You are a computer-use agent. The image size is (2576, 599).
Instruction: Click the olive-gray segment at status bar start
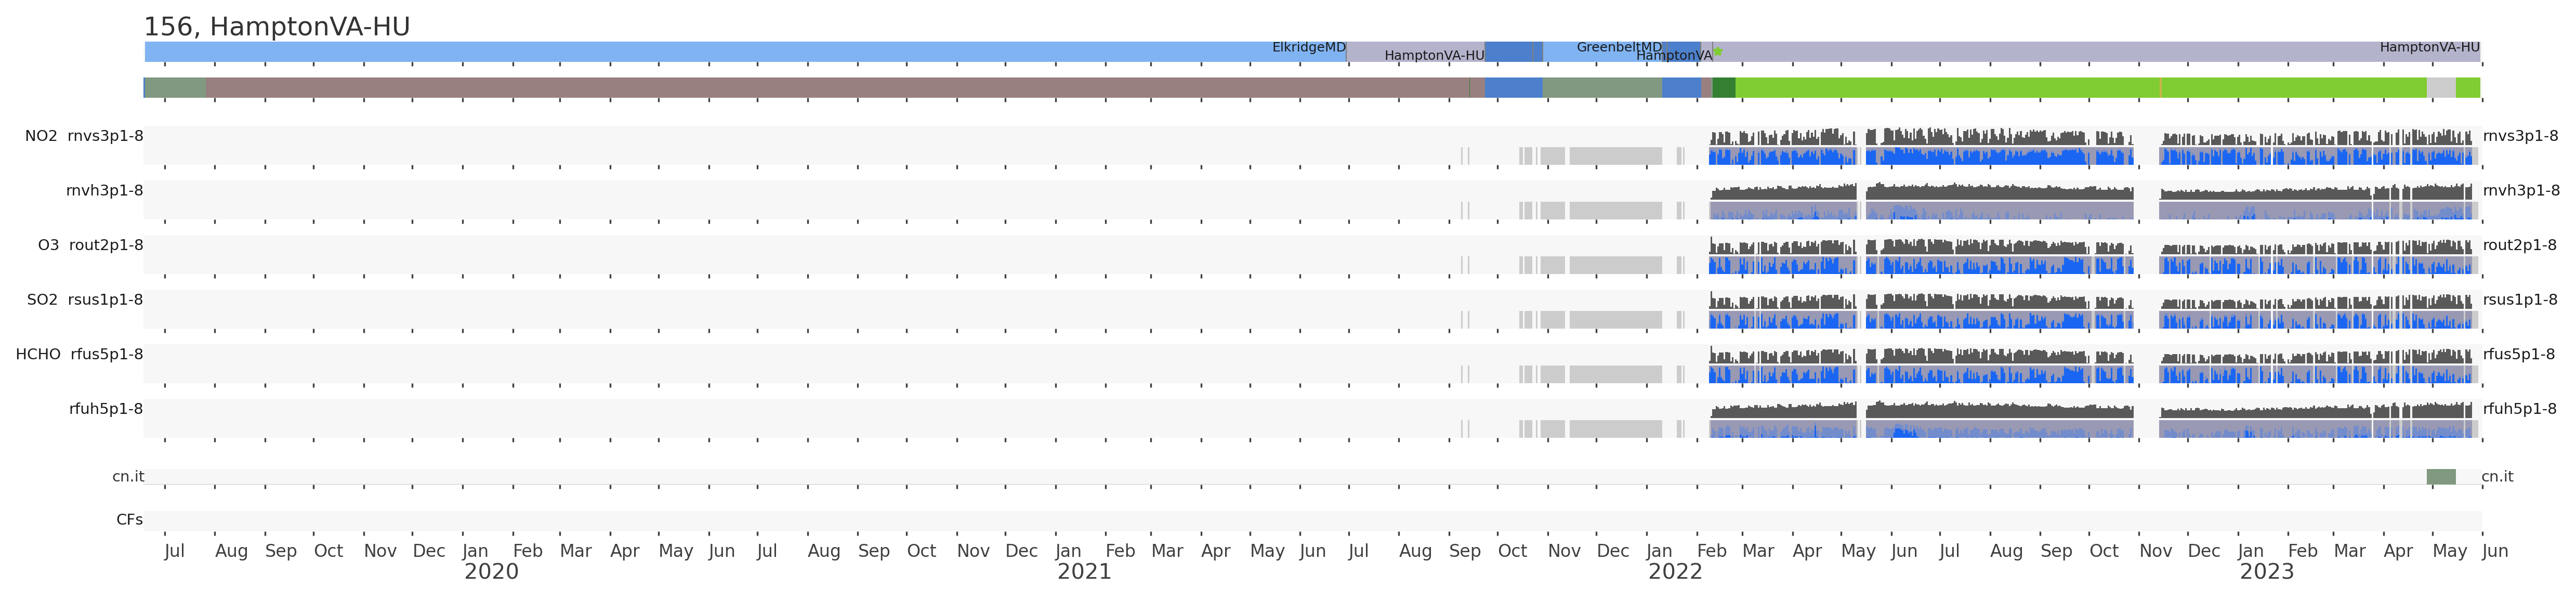click(176, 88)
